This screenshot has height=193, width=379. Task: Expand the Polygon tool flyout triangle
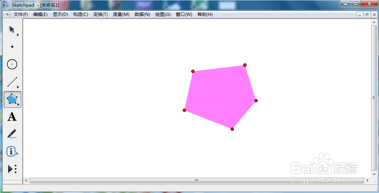point(18,104)
